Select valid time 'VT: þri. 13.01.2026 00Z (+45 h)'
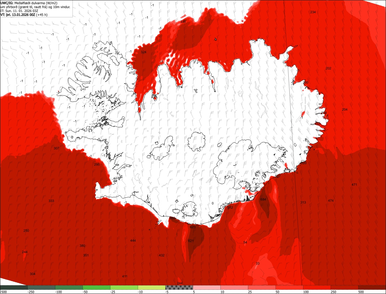The height and width of the screenshot is (294, 386). 24,15
